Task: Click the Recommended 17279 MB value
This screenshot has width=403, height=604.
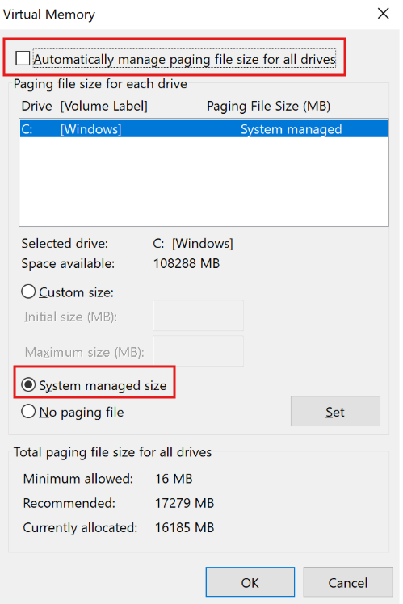Action: [x=184, y=503]
